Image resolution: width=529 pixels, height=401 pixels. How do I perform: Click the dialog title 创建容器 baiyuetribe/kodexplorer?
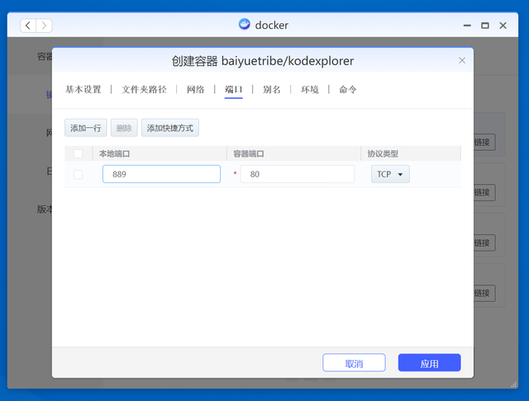pyautogui.click(x=263, y=61)
